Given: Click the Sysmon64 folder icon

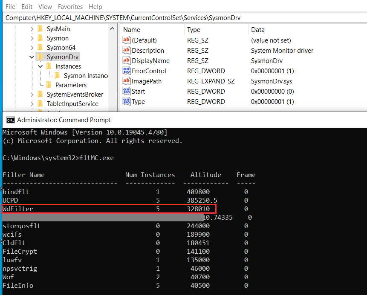Looking at the screenshot, I should (40, 48).
